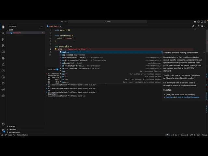The height and width of the screenshot is (156, 208).
Task: Choose the ddsDisconnectedCallback suggestion
Action: (x=110, y=60)
